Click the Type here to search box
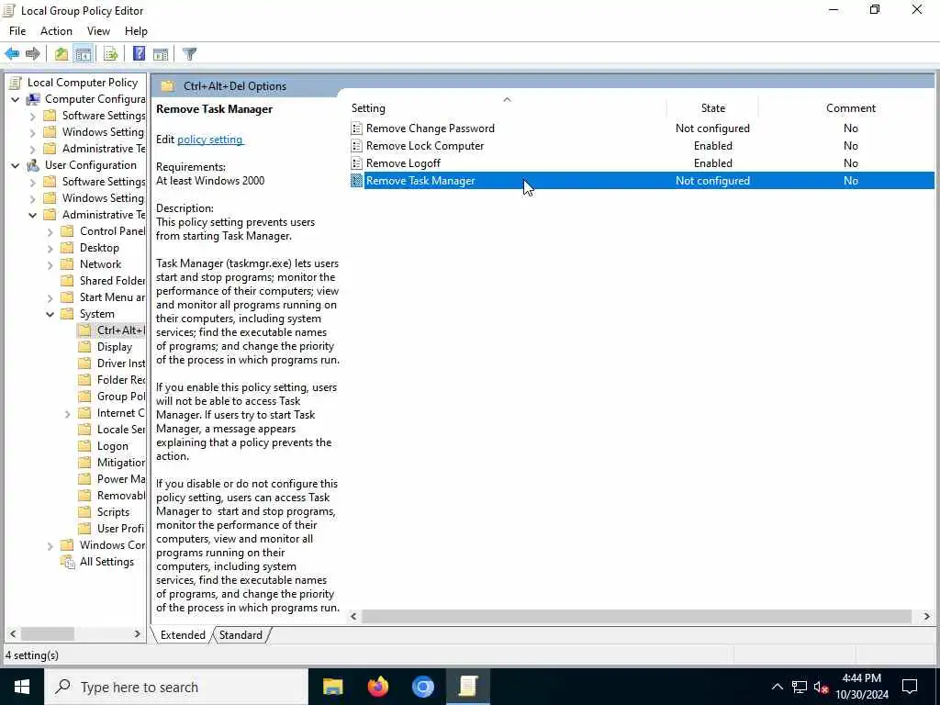Viewport: 940px width, 705px height. (175, 687)
